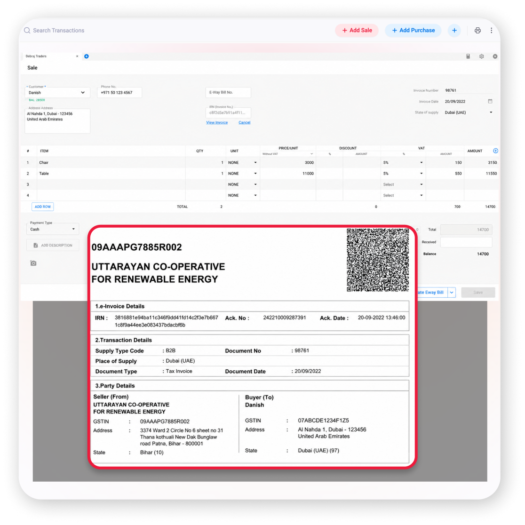Click the View Invoice link

coord(216,122)
